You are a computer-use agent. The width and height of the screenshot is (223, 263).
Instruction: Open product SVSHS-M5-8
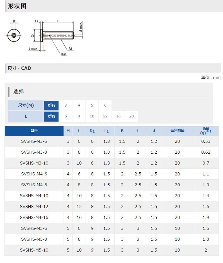point(34,239)
